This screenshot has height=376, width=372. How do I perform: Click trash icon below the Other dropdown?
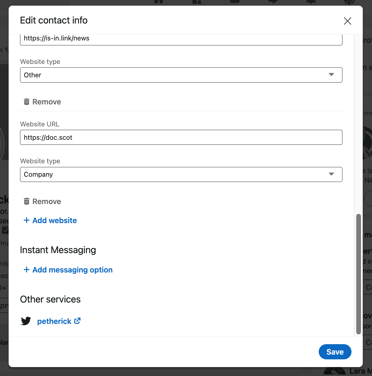coord(26,102)
